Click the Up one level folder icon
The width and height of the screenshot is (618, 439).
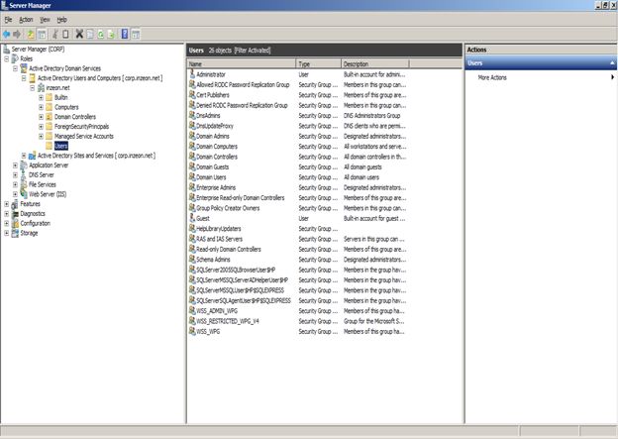click(31, 35)
